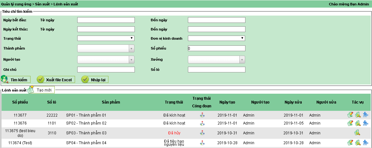Viewport: 372px width, 148px height.
Task: Edit production order 113674 (Test)
Action: pos(350,143)
